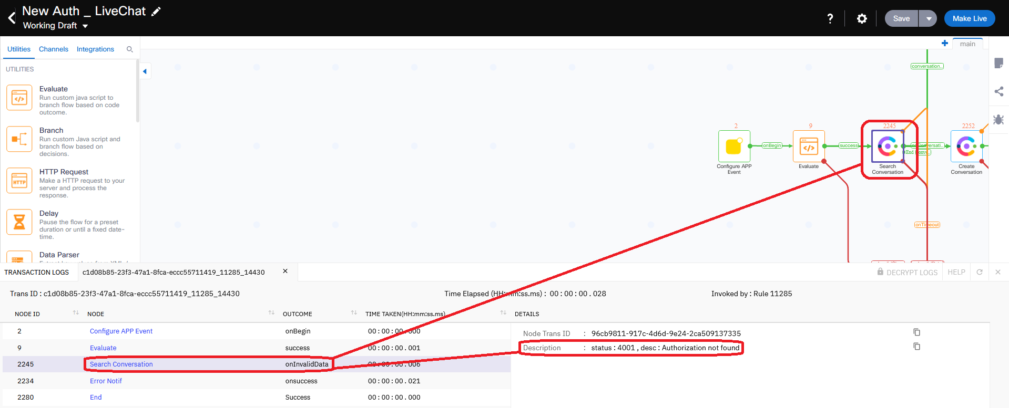The image size is (1009, 408).
Task: Switch to the Channels tab
Action: [54, 49]
